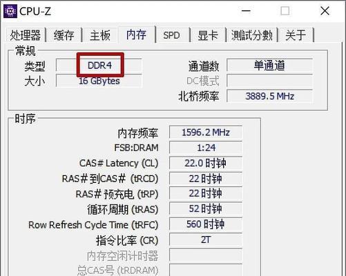The image size is (346, 276).
Task: Click the empty 总CAS号 (tRDRAM) field
Action: coord(206,270)
